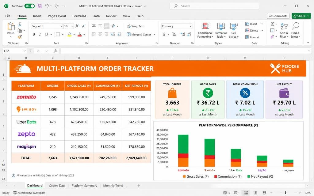Switch to the Insert tab
The image size is (314, 196).
(x=37, y=16)
